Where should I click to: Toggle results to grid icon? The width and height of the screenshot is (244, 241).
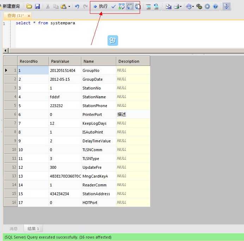(x=130, y=6)
